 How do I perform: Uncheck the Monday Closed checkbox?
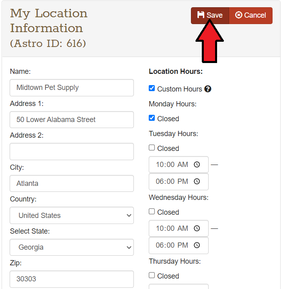152,118
